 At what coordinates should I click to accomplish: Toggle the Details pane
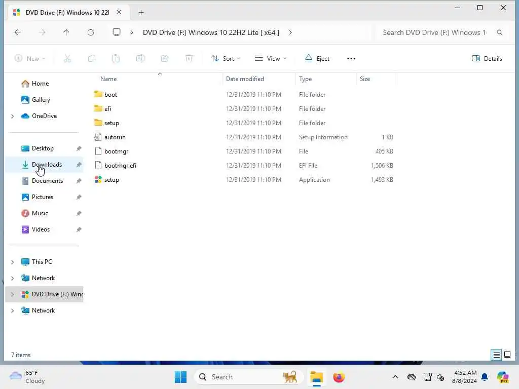click(x=487, y=59)
